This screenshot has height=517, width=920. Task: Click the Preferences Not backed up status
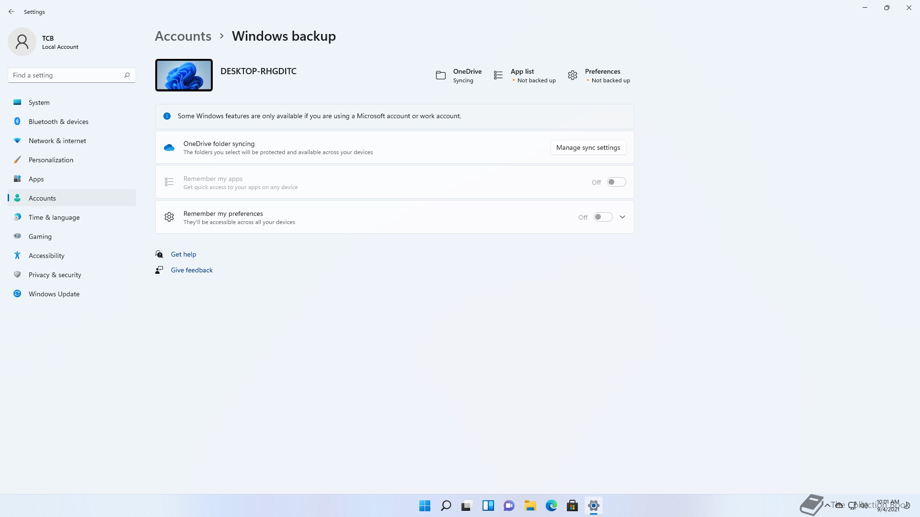pos(610,80)
